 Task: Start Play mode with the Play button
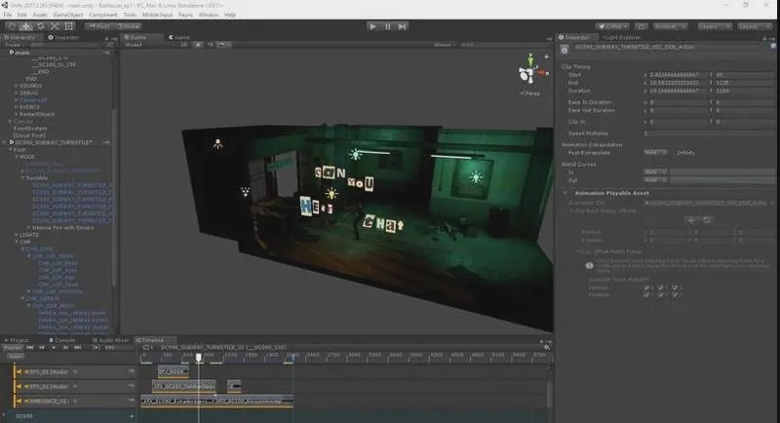point(372,26)
